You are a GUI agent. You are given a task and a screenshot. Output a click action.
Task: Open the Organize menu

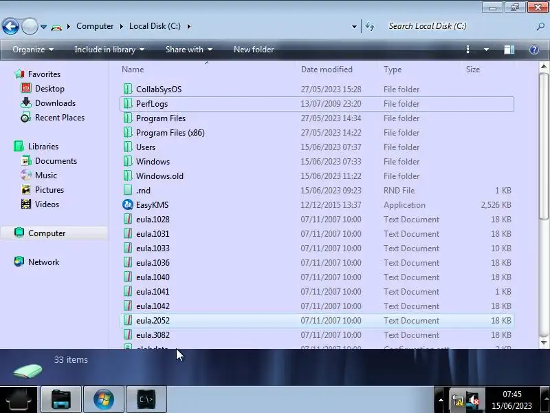pyautogui.click(x=33, y=50)
